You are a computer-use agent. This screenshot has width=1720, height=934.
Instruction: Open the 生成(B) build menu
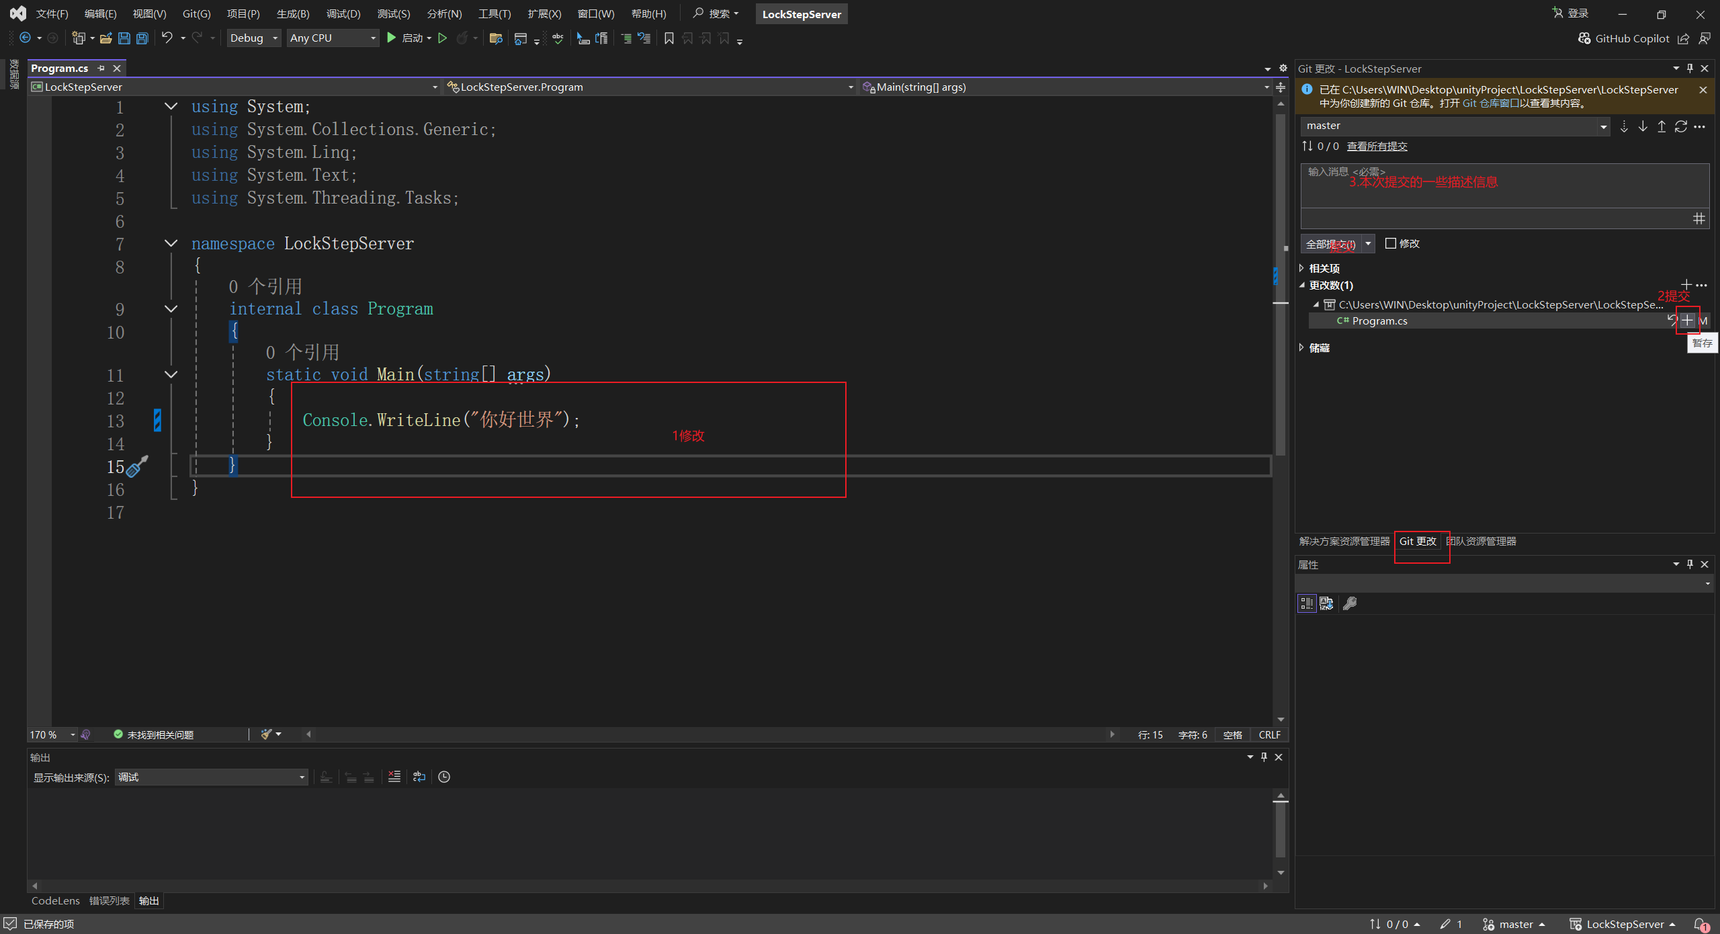pos(293,13)
